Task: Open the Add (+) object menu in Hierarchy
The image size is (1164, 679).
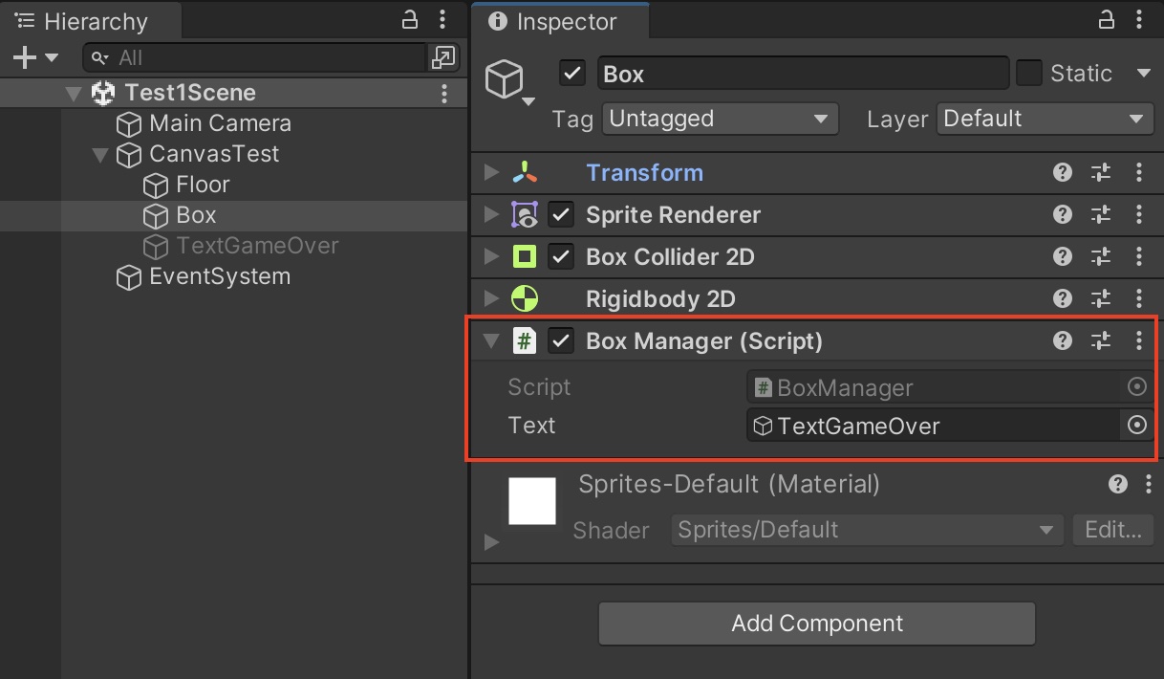Action: pos(34,58)
